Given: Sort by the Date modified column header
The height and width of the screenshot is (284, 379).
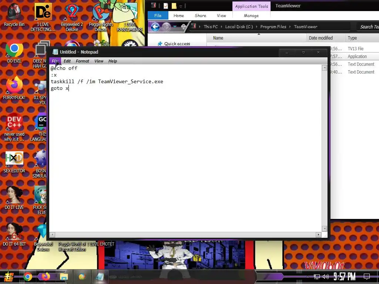Looking at the screenshot, I should pos(326,38).
